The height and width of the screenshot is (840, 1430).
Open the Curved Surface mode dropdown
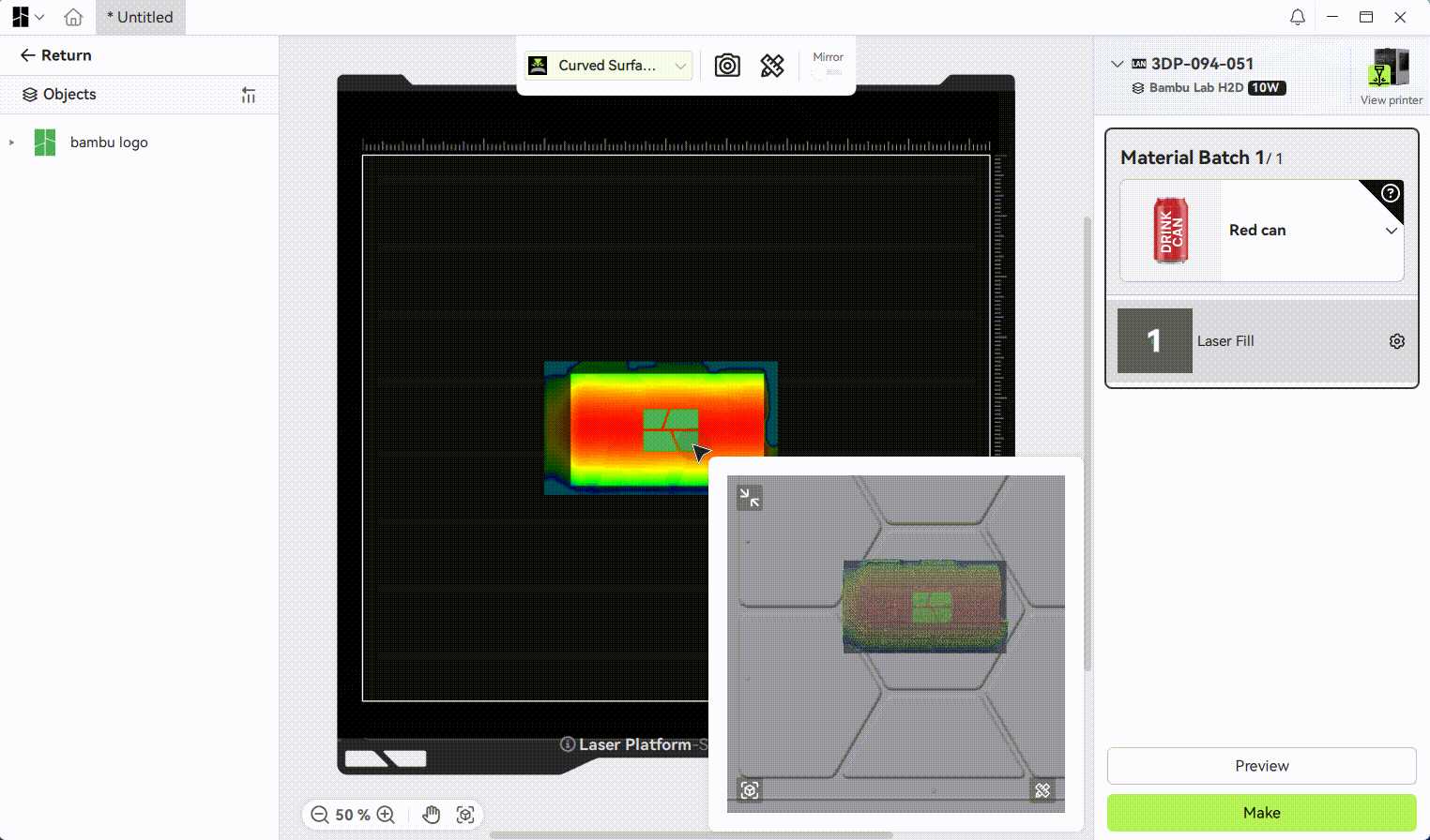[608, 66]
